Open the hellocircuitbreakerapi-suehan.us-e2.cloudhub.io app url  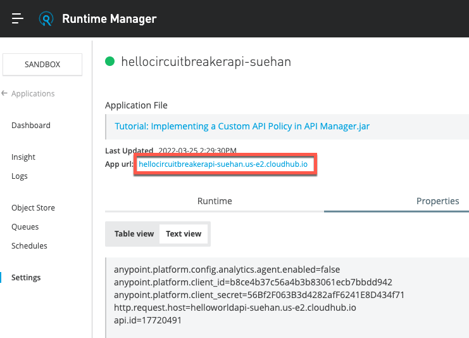coord(223,164)
